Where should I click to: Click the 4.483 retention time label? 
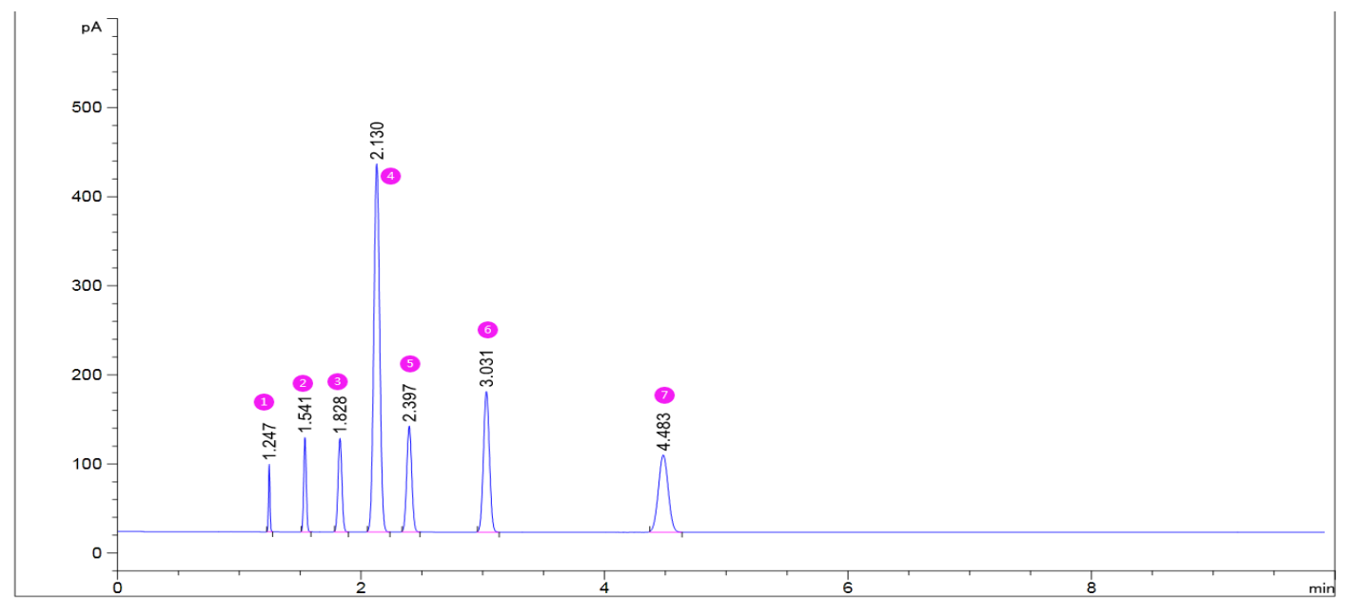(664, 432)
